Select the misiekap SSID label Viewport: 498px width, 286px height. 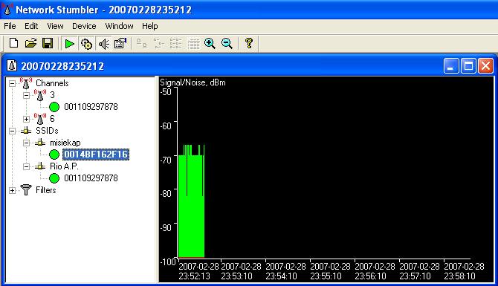pyautogui.click(x=65, y=143)
